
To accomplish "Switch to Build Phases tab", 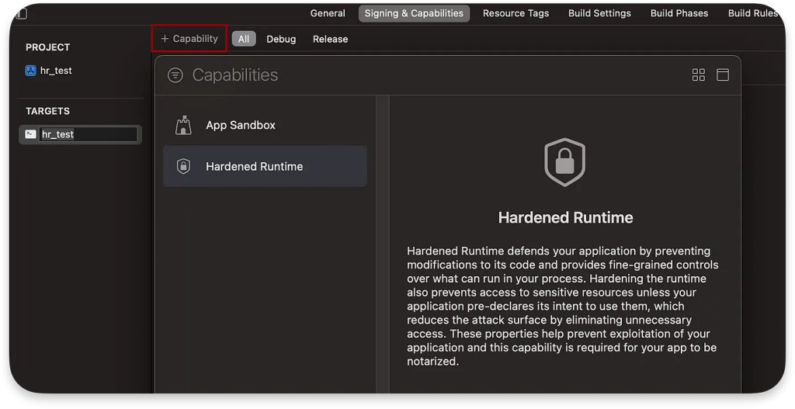I will click(x=679, y=13).
